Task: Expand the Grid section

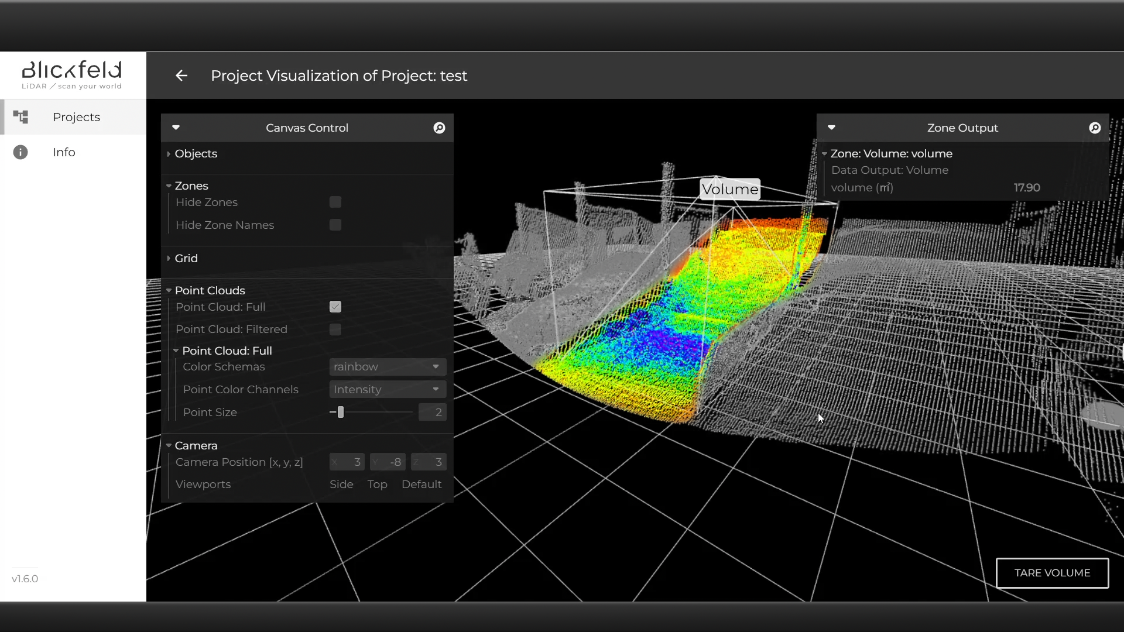Action: coord(169,259)
